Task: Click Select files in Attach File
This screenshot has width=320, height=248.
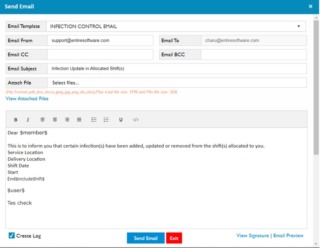Action: pos(66,83)
